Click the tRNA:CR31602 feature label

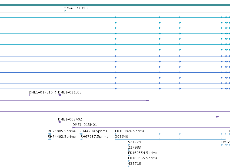pyautogui.click(x=76, y=8)
